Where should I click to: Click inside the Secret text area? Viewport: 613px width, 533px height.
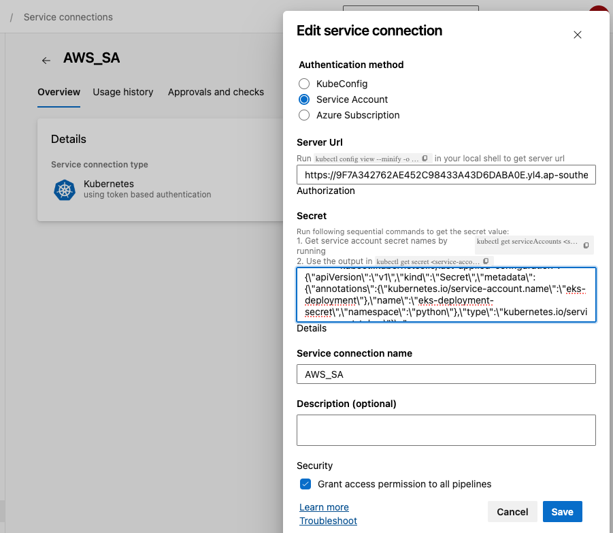click(x=446, y=295)
